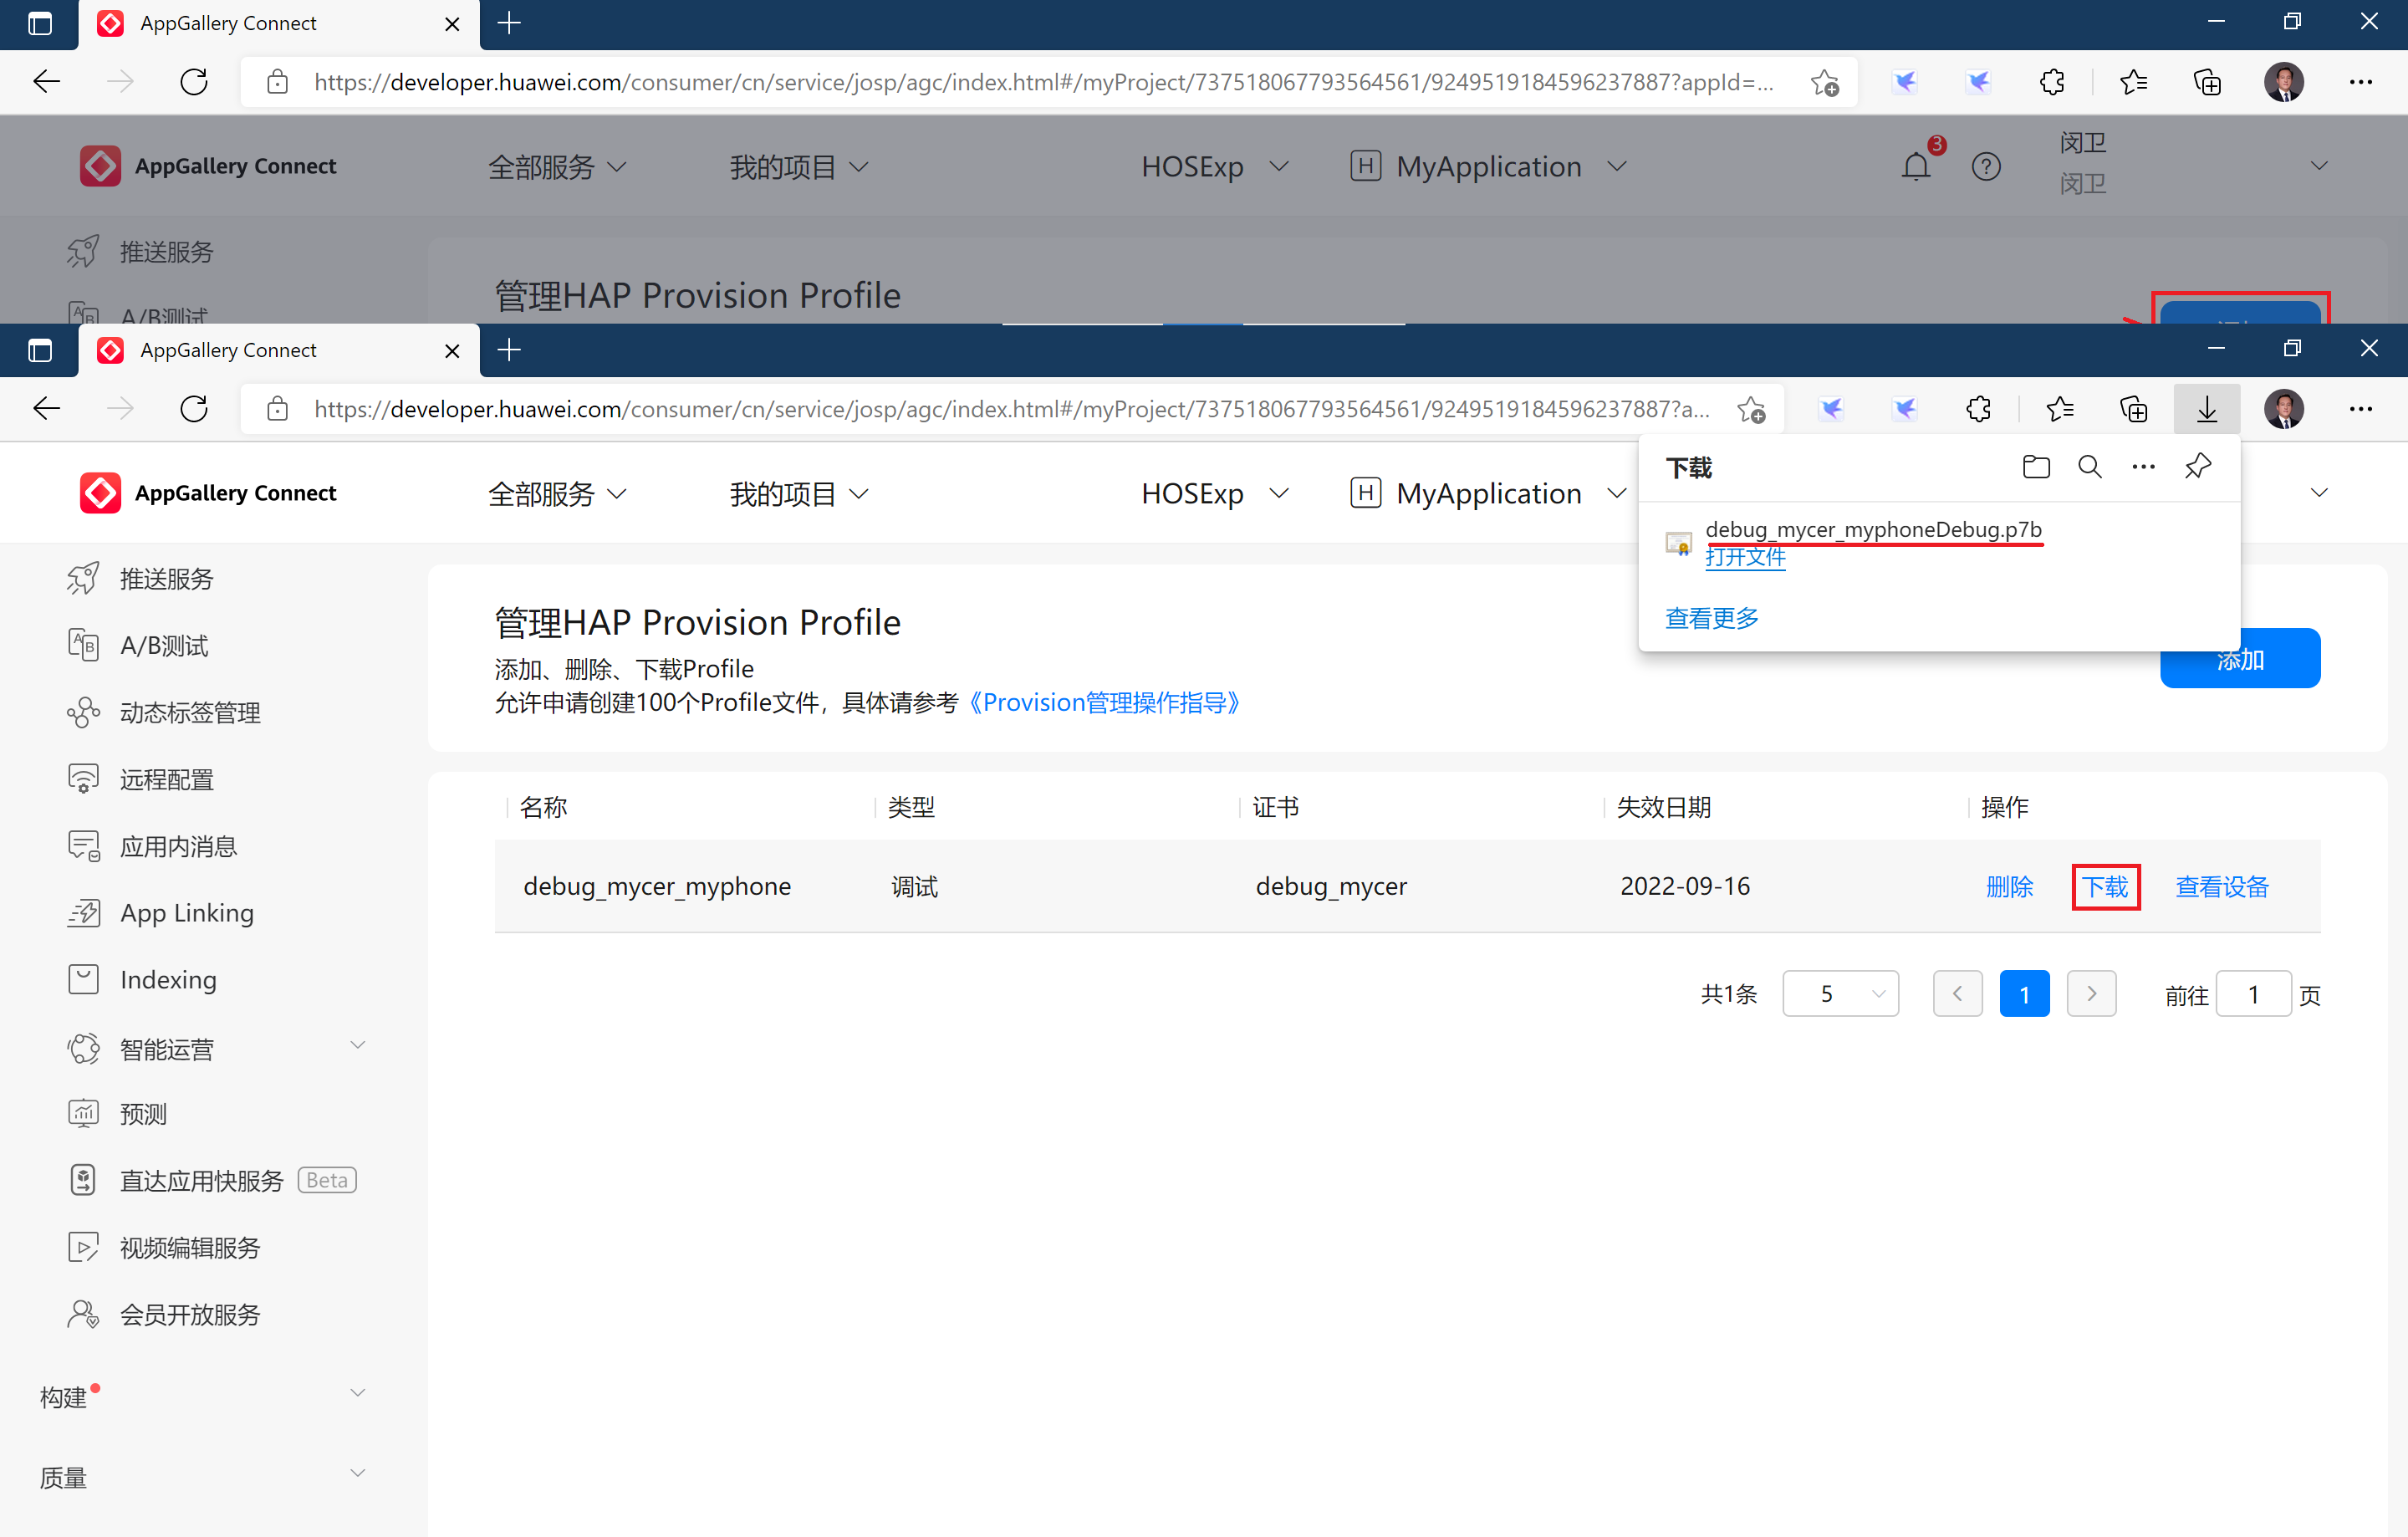This screenshot has height=1537, width=2408.
Task: Click 查看设备 for debug_mycer_myphone profile
Action: [x=2222, y=887]
